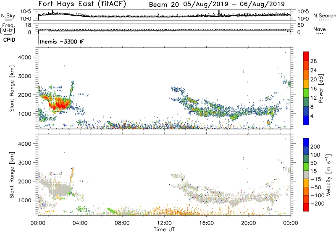The height and width of the screenshot is (232, 336).
Task: Click the blue top segment of the Velocity color bar
Action: tap(306, 142)
